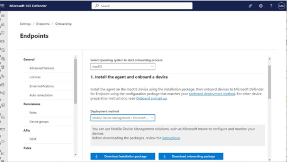Select Email notifications settings item

pyautogui.click(x=42, y=86)
